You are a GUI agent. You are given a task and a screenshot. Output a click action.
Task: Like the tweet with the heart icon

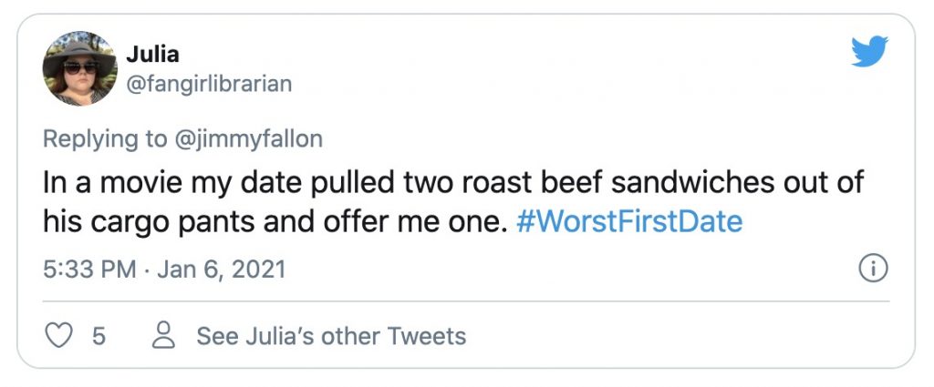tap(59, 336)
